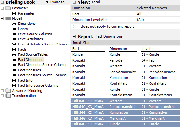The width and height of the screenshot is (180, 127).
Task: Click the Transformation folder icon
Action: (x=8, y=96)
